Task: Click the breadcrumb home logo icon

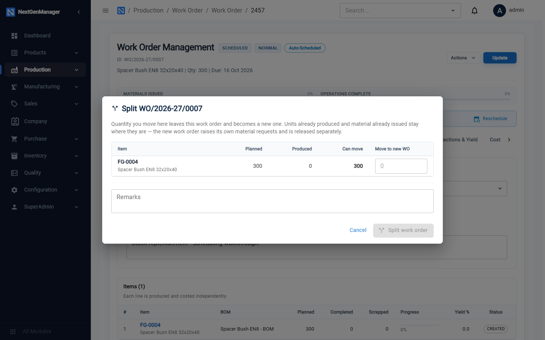Action: pyautogui.click(x=121, y=11)
